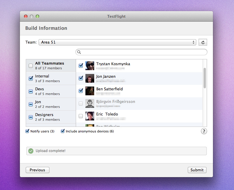Click Björgvin Friðgeirsson's placeholder avatar
The image size is (234, 190).
tap(90, 103)
